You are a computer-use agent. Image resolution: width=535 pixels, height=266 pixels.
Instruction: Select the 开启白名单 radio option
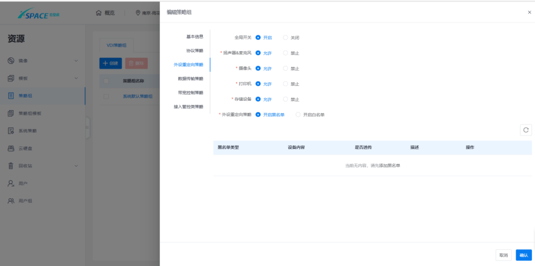(298, 115)
